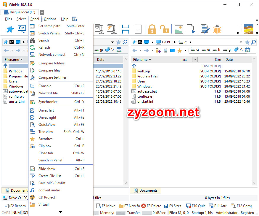Open the large C:\ console toolbar icon
Screen dimensions: 259x216
point(22,29)
